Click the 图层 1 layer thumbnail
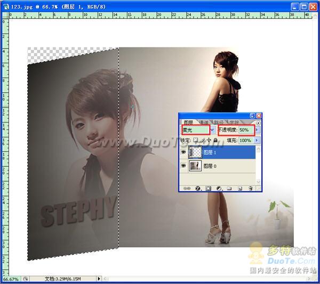The width and height of the screenshot is (320, 284). [x=195, y=152]
